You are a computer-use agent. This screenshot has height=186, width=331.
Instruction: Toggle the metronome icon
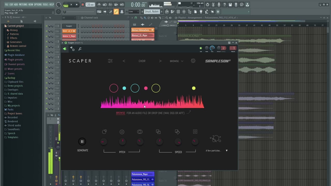(99, 5)
